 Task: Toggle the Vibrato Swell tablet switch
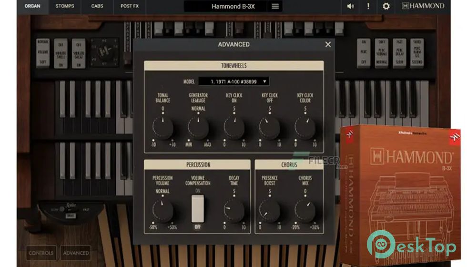[61, 53]
